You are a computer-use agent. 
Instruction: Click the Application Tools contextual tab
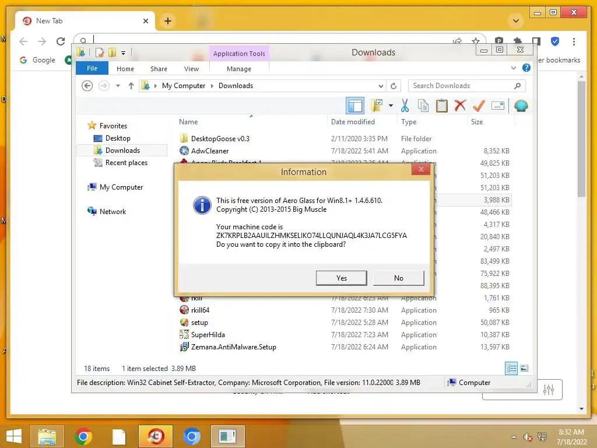coord(239,54)
